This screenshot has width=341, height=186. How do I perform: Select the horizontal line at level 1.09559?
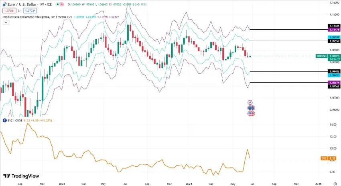[288, 41]
